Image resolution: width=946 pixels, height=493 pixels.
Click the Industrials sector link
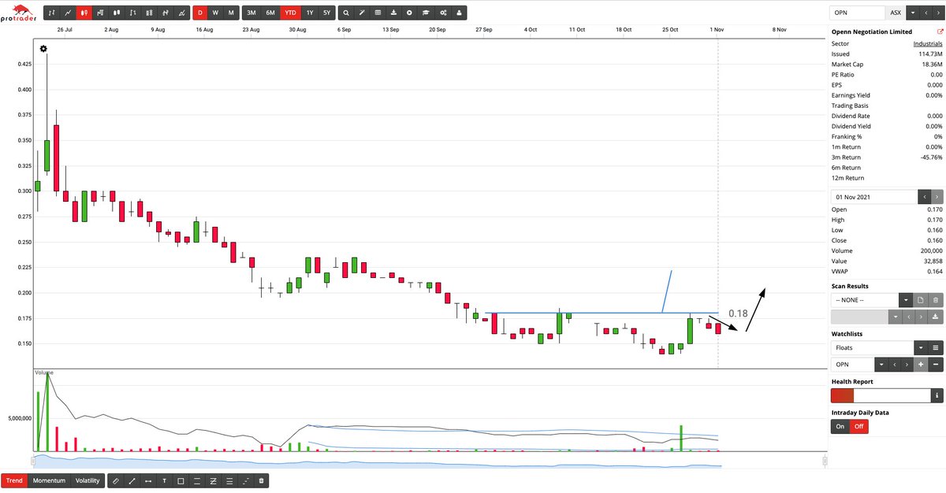(926, 43)
